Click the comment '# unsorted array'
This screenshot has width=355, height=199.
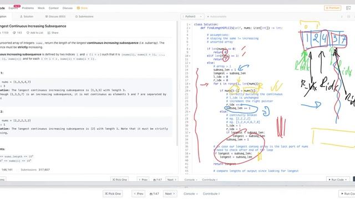tap(220, 42)
